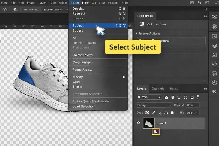Image resolution: width=219 pixels, height=146 pixels.
Task: Click the circular leaf icon in right strip
Action: click(x=214, y=27)
